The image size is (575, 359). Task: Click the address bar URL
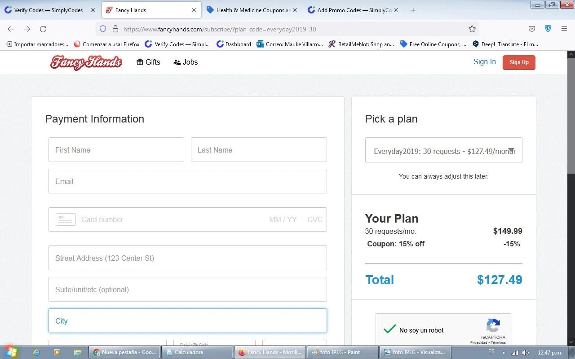[220, 29]
